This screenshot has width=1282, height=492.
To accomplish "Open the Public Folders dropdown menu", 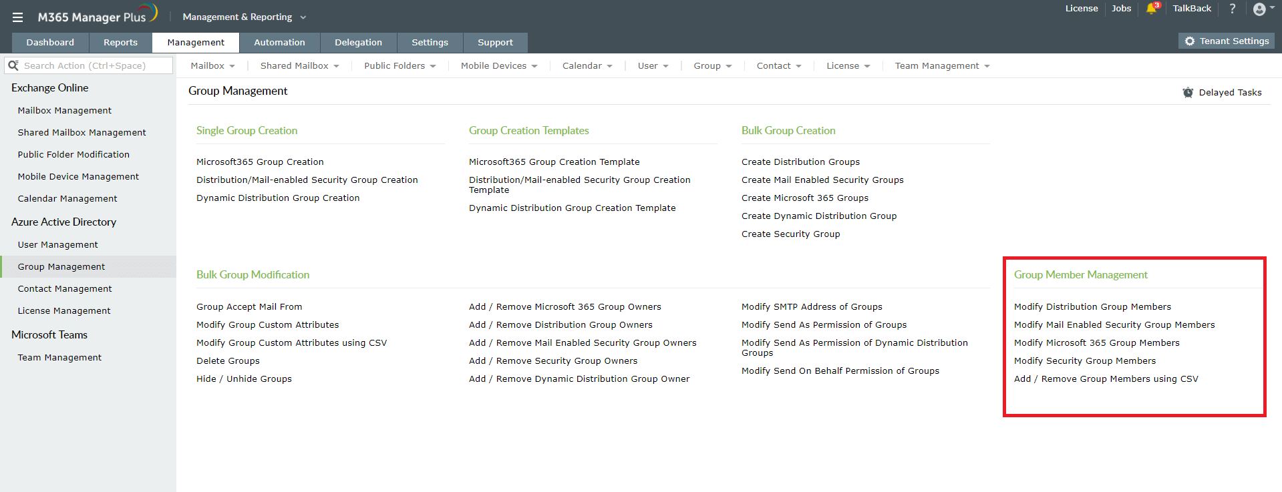I will (400, 65).
